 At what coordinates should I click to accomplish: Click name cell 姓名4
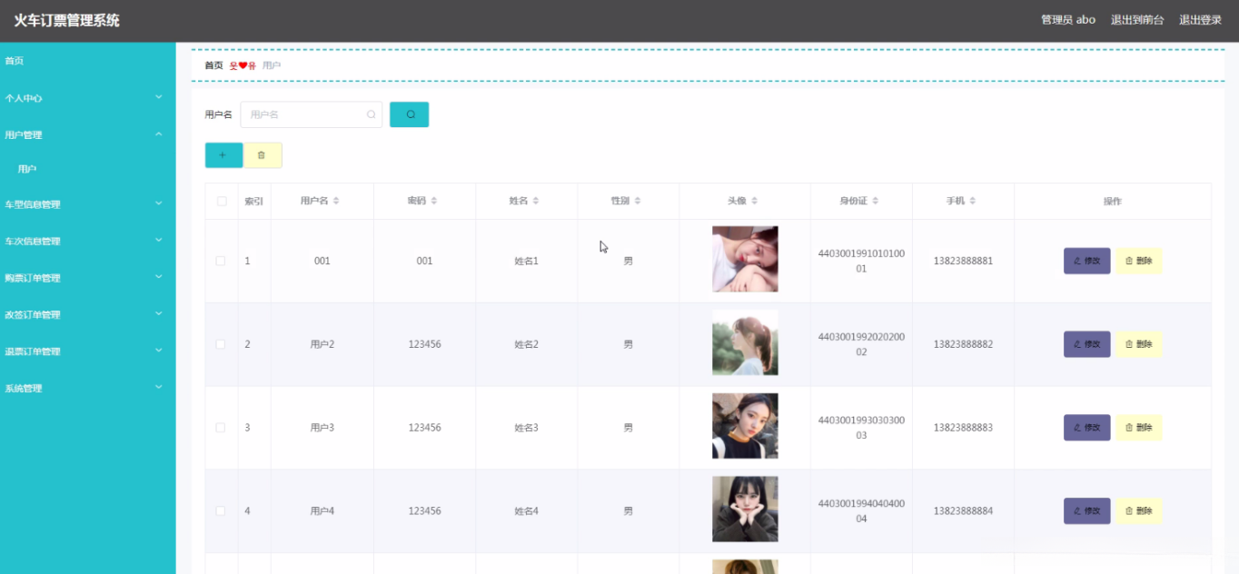tap(527, 511)
